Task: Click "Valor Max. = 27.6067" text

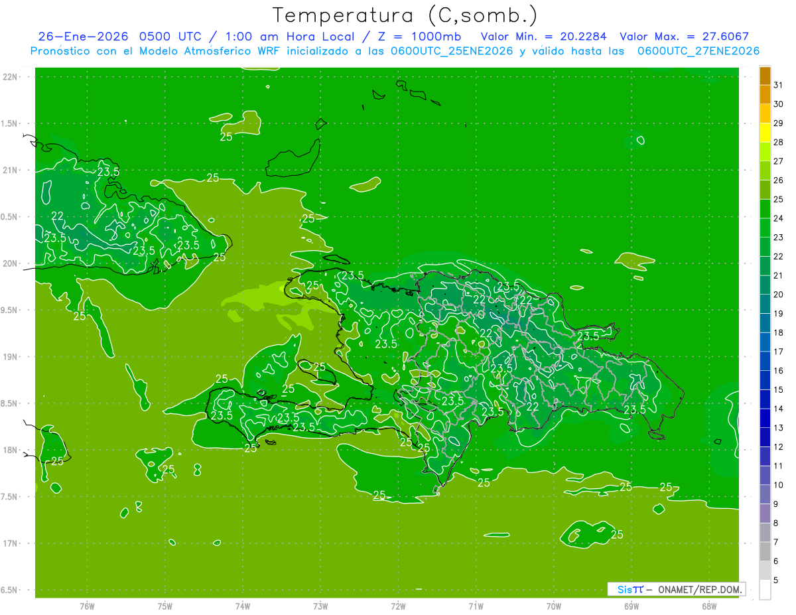Action: point(684,36)
